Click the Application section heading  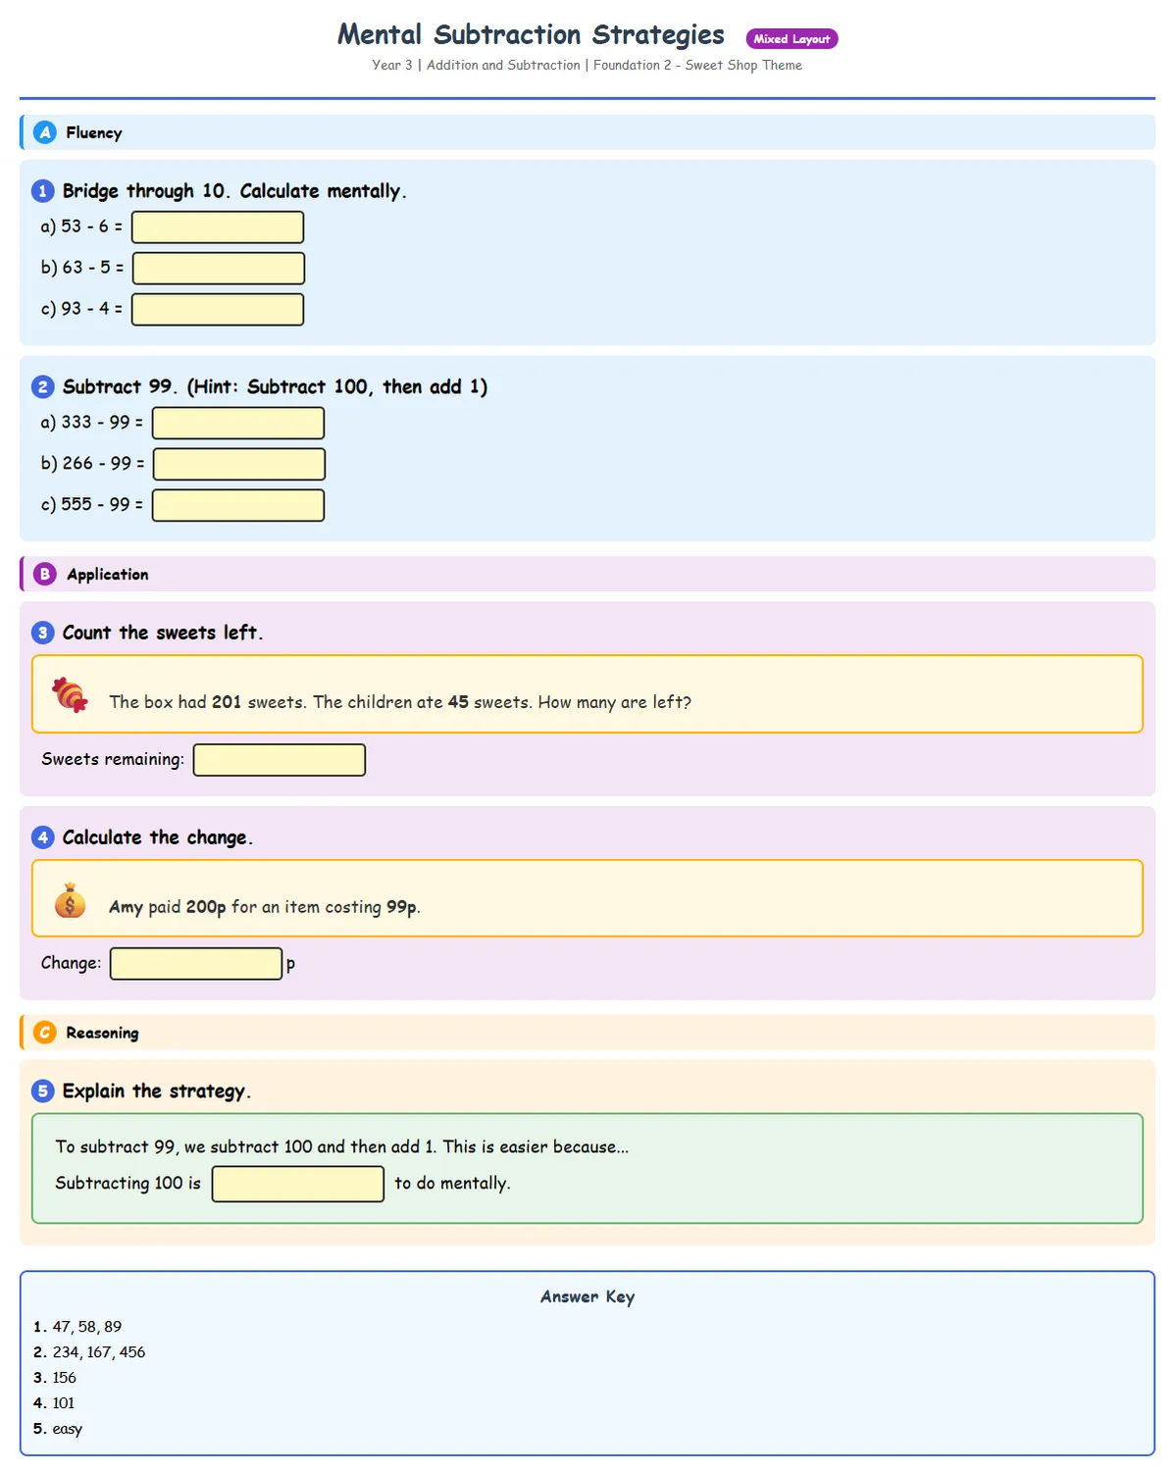click(108, 575)
